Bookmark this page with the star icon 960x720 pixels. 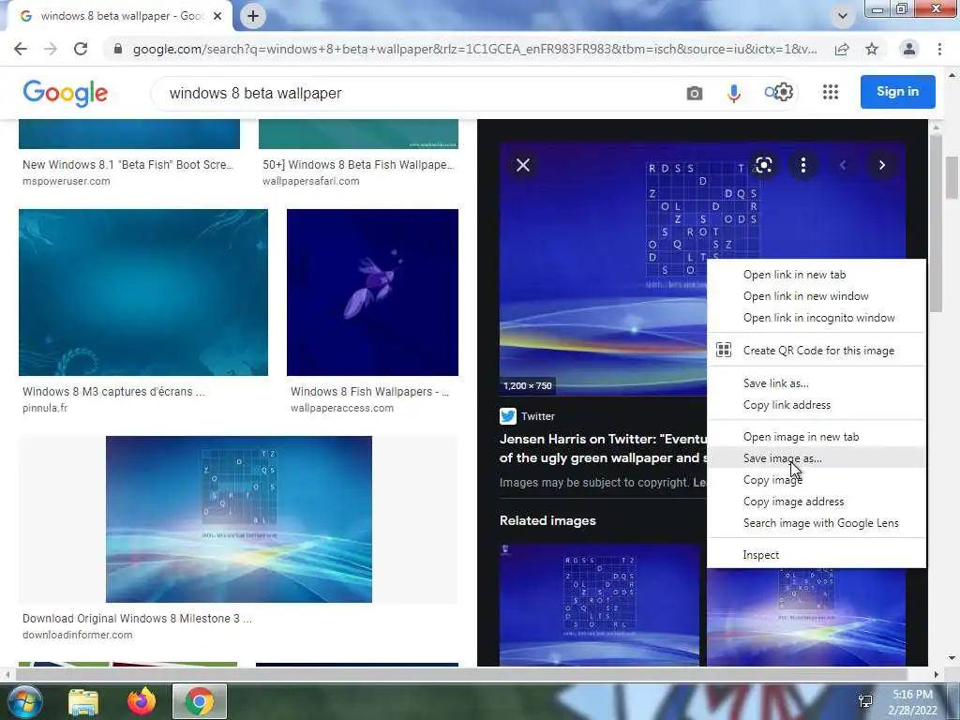point(872,49)
